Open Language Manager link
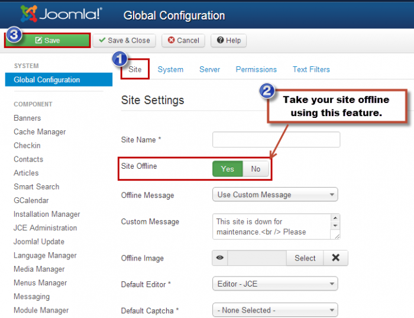Image resolution: width=414 pixels, height=318 pixels. (45, 256)
